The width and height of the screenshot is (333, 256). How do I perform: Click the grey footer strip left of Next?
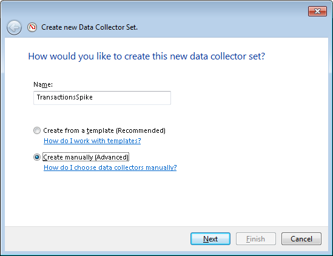(96, 239)
